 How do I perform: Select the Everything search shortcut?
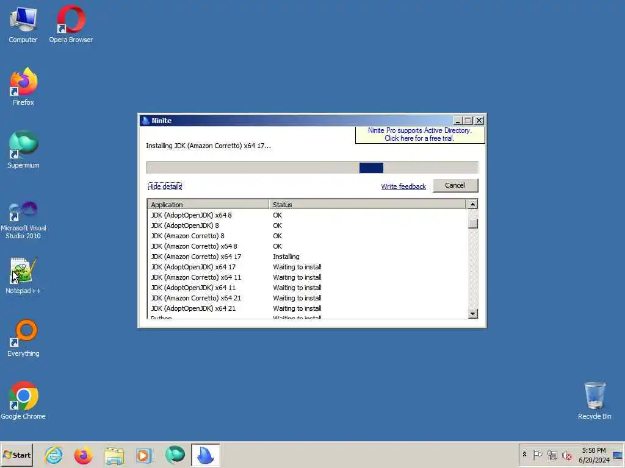pos(23,338)
